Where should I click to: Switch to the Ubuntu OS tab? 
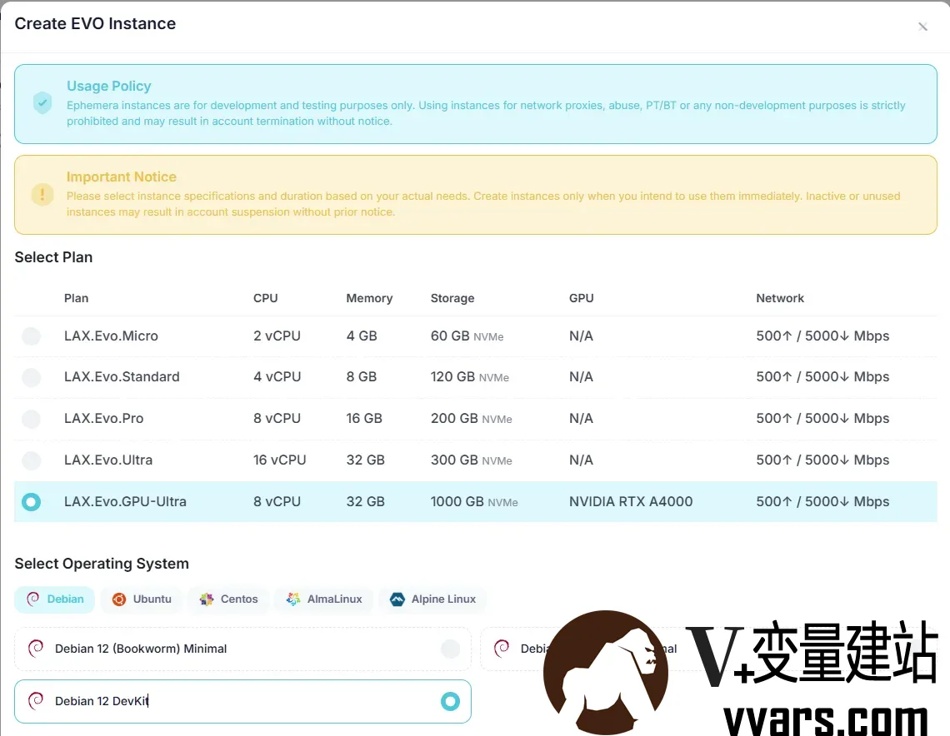[141, 599]
